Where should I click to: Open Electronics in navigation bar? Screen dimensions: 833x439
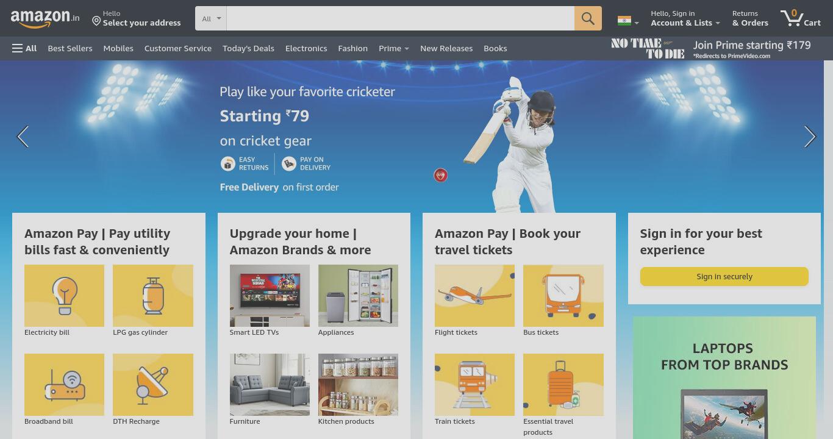[x=306, y=48]
